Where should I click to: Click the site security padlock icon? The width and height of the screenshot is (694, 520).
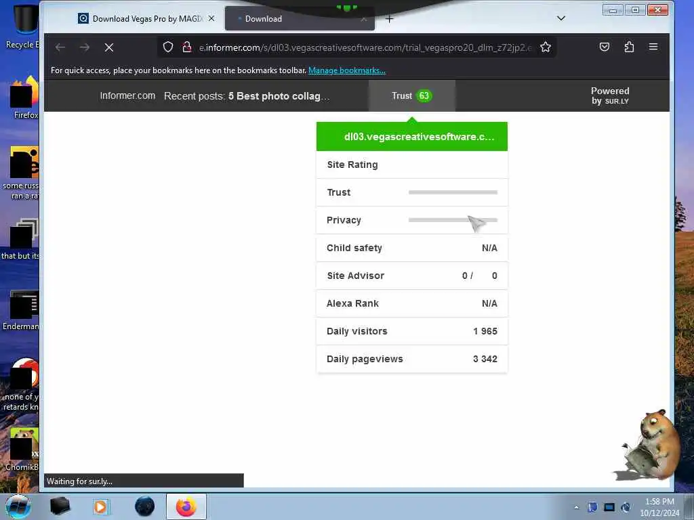(187, 47)
